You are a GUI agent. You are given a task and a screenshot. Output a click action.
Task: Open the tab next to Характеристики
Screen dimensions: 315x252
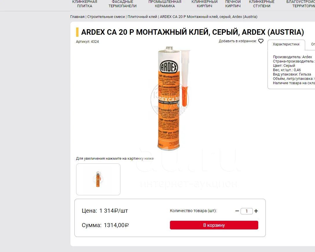click(x=313, y=44)
